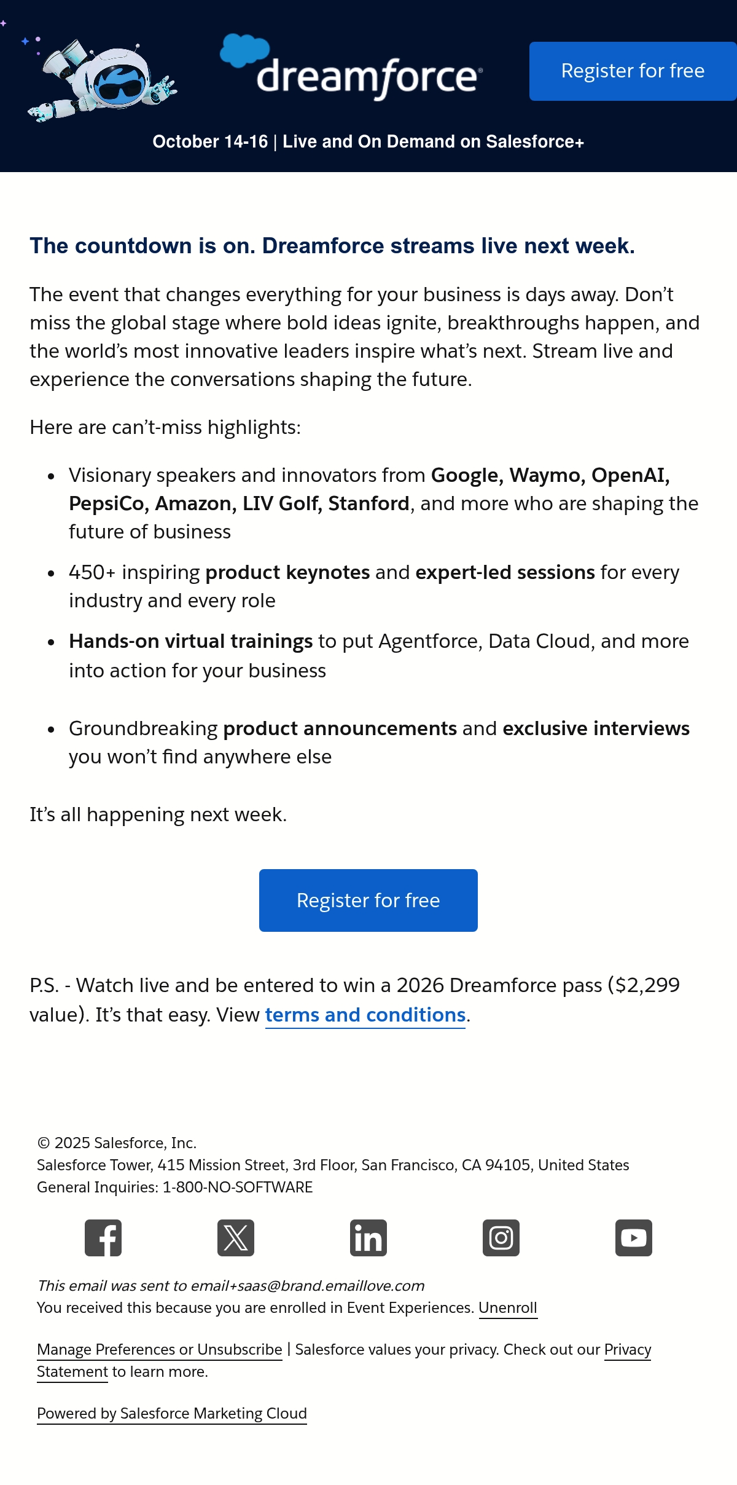
Task: Click the YouTube social icon
Action: 634,1237
